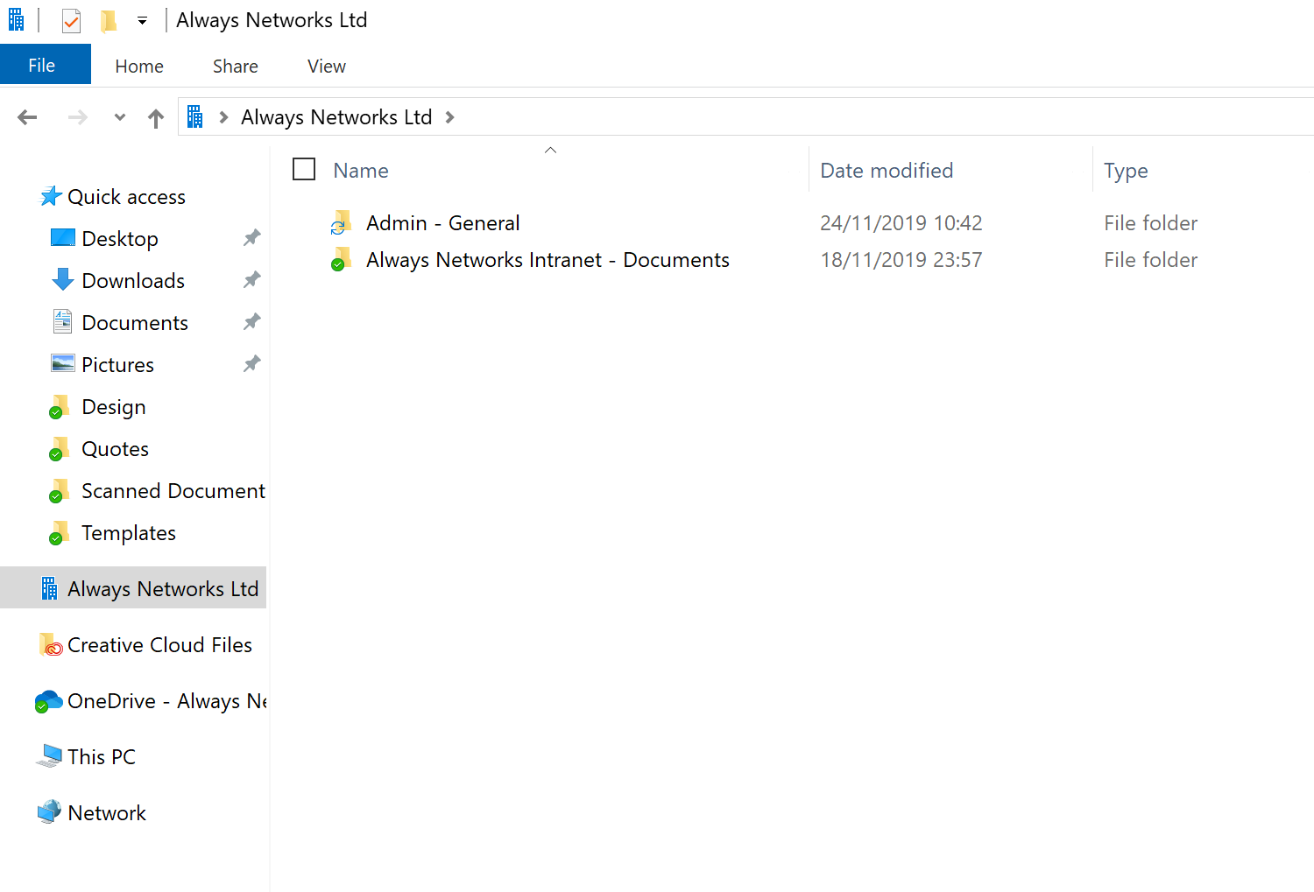
Task: Open Documents in Quick access
Action: pos(135,323)
